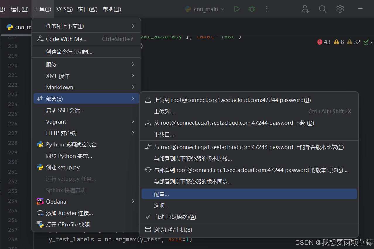The image size is (374, 249).
Task: Click line number 230 in the gutter
Action: [12, 162]
